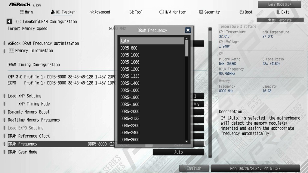Screen dimensions: 308x173
Task: Click the Exit door icon
Action: tap(278, 12)
